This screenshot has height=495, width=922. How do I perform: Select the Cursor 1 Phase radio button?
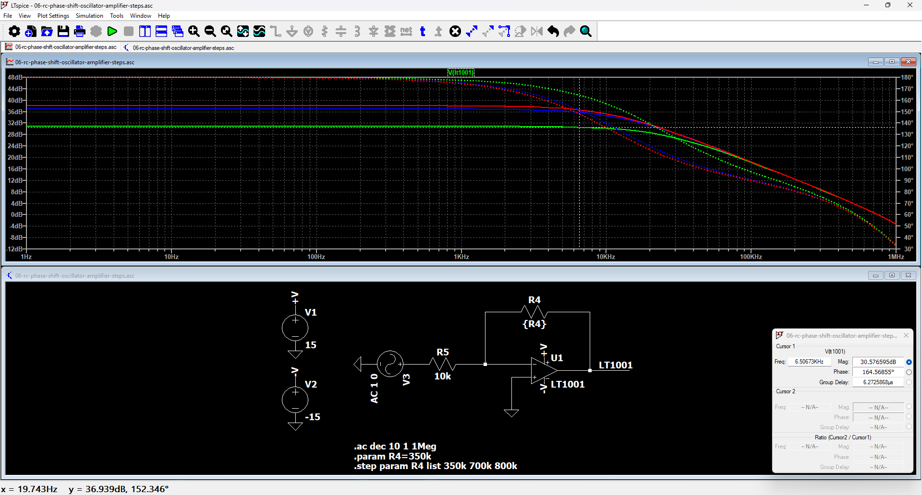click(909, 372)
